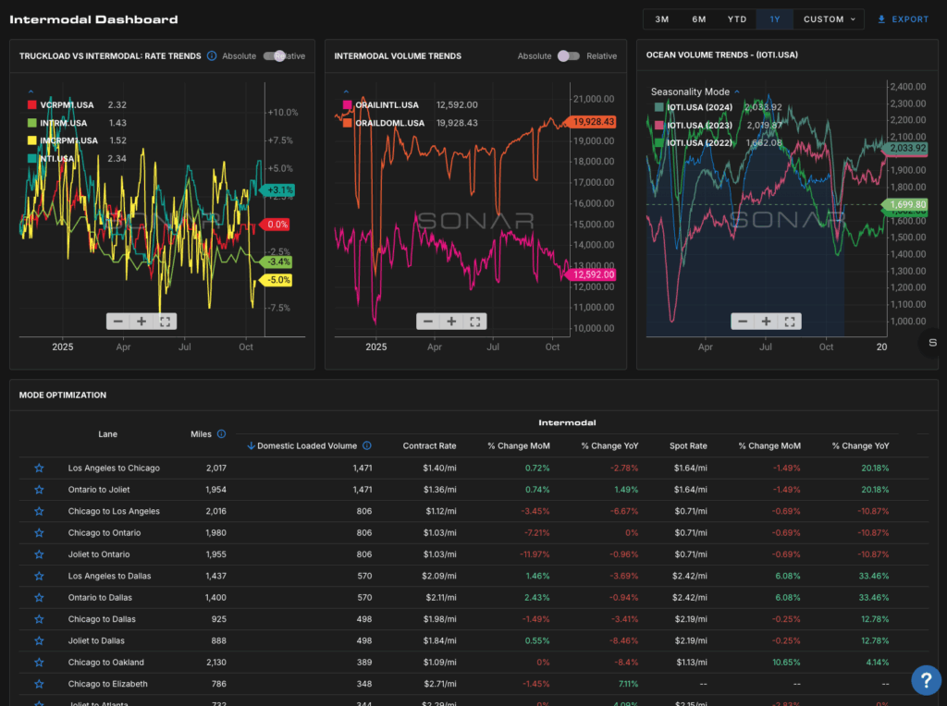The width and height of the screenshot is (947, 706).
Task: Open the CUSTOM date range dropdown
Action: [x=830, y=19]
